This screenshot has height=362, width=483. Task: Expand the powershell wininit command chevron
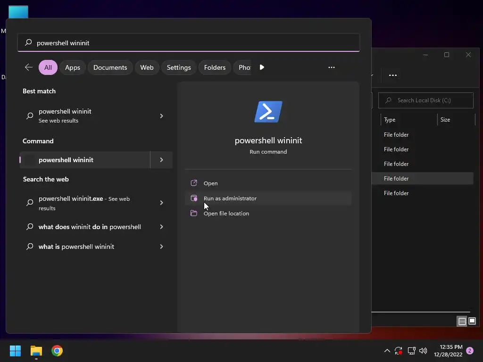tap(161, 160)
